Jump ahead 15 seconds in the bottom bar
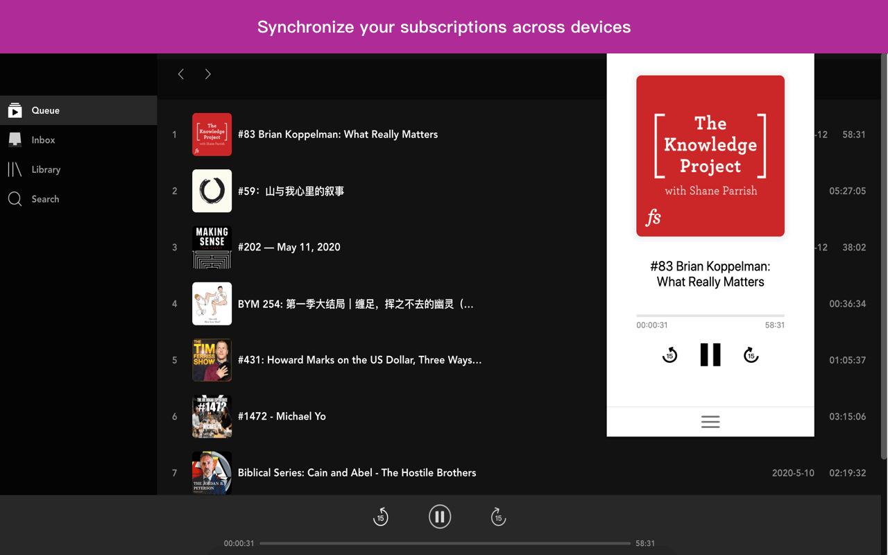The width and height of the screenshot is (888, 555). coord(498,516)
